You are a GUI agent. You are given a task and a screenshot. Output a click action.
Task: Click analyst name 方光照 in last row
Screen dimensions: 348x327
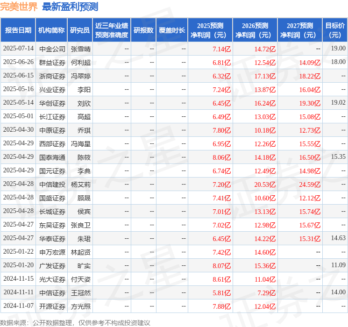coord(81,306)
